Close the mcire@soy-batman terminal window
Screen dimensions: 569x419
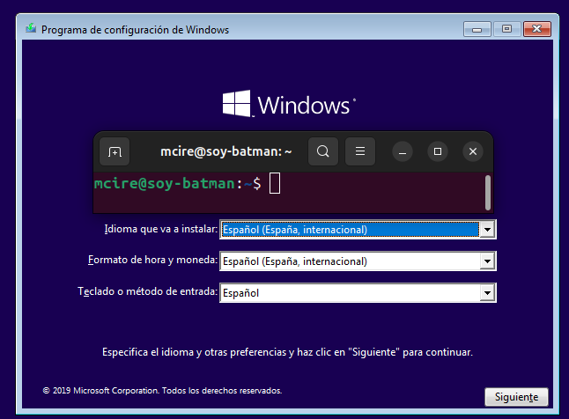[473, 151]
